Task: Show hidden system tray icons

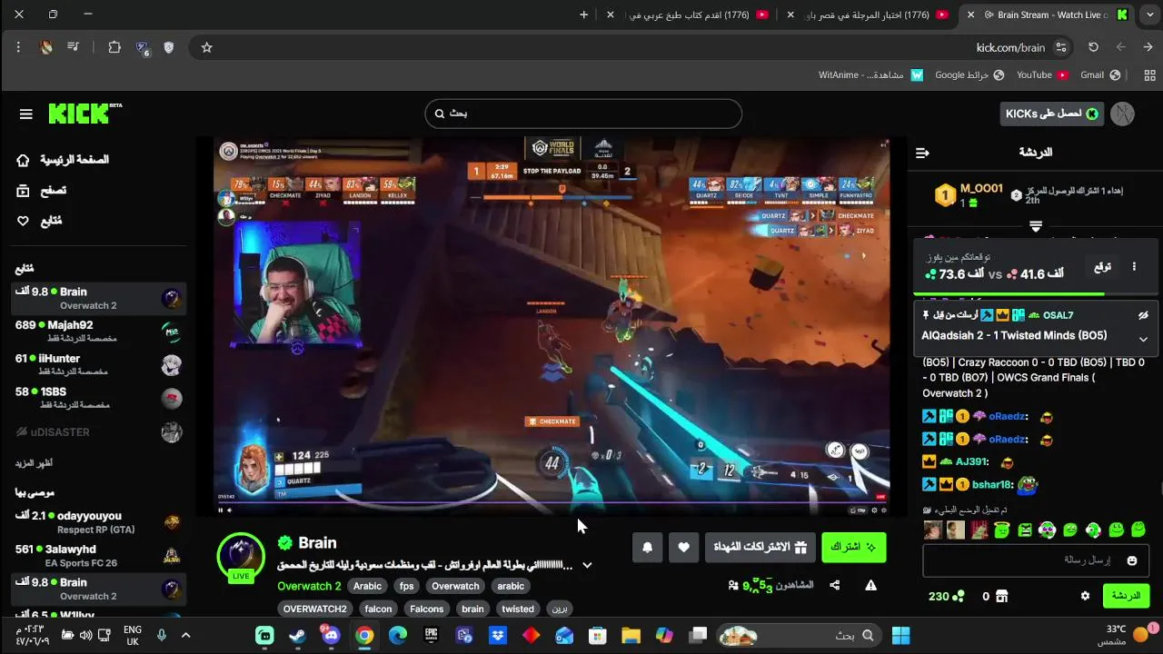Action: (186, 635)
